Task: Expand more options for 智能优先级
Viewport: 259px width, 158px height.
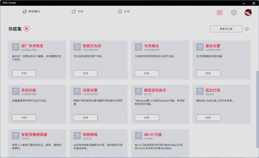Action: 123,73
